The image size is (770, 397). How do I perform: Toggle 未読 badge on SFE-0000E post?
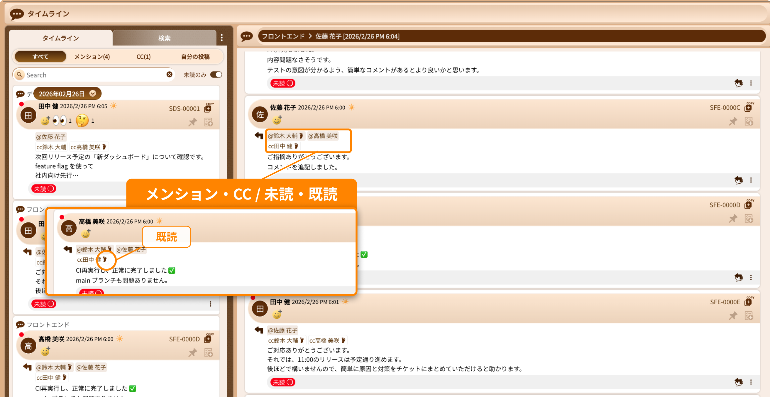pyautogui.click(x=282, y=382)
